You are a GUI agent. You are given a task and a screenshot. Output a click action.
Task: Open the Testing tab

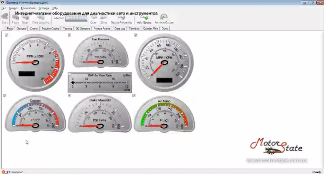pos(67,29)
